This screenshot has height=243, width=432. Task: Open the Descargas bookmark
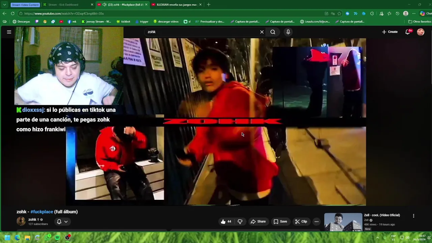click(21, 22)
